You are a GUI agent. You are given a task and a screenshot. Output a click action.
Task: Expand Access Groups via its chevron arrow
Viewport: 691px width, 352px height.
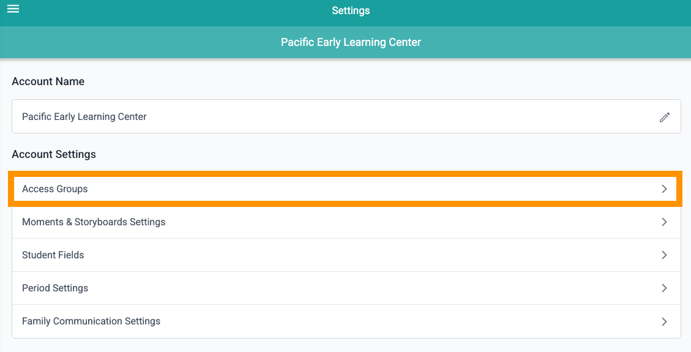pyautogui.click(x=664, y=189)
